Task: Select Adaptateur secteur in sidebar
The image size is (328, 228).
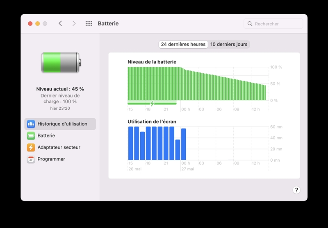Action: click(59, 147)
